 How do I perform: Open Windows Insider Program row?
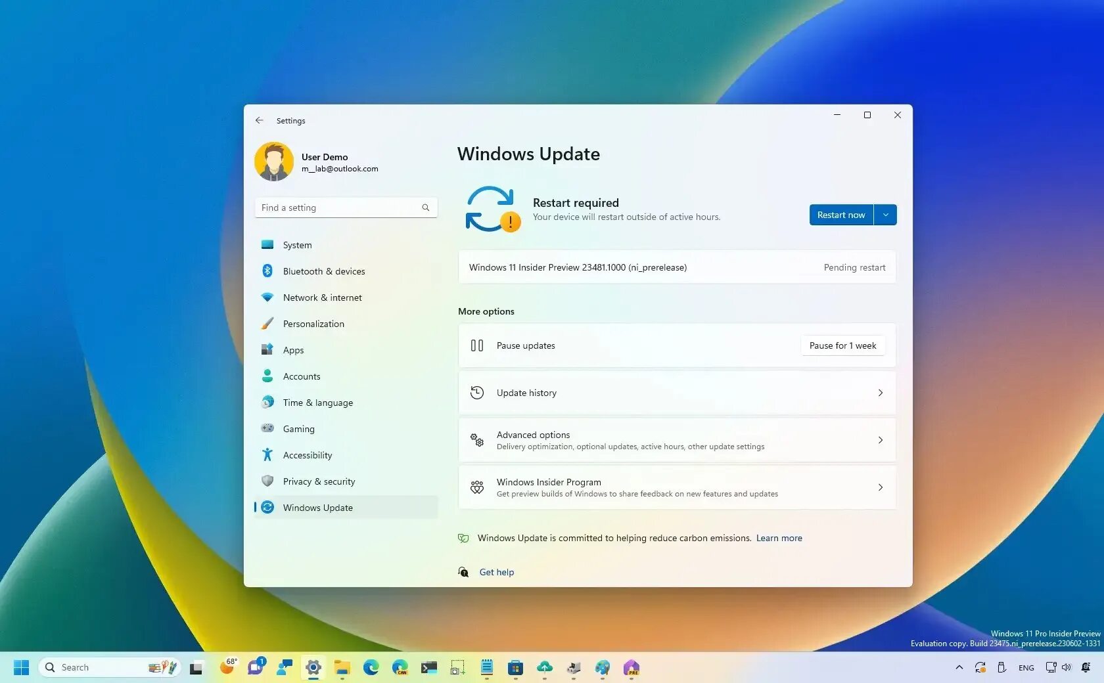[x=677, y=487]
